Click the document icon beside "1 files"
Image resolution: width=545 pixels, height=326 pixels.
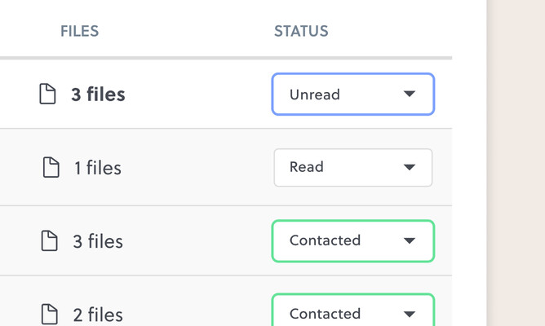coord(51,167)
